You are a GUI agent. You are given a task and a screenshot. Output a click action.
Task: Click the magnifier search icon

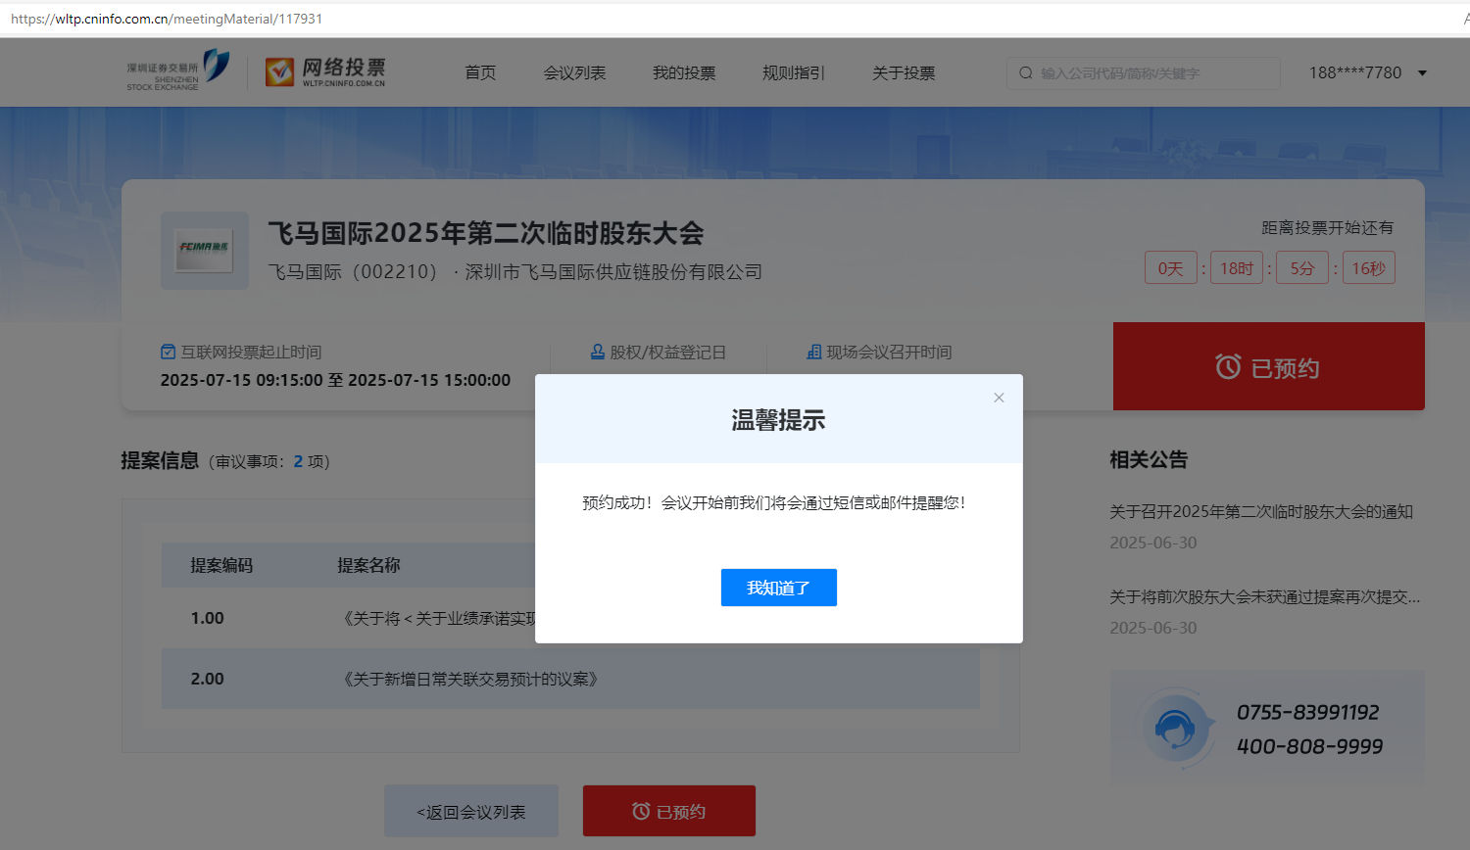1026,73
